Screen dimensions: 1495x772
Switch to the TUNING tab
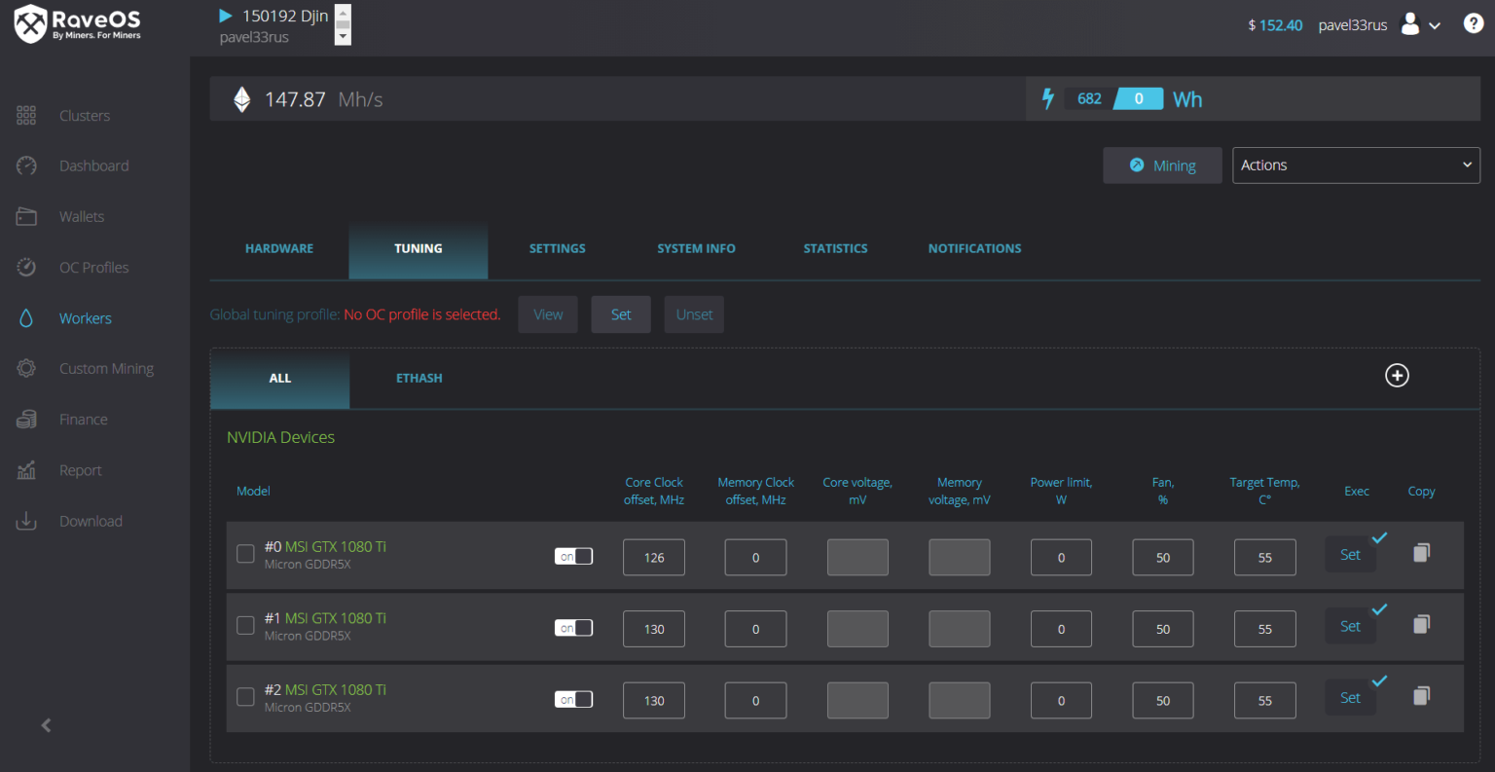(x=419, y=249)
